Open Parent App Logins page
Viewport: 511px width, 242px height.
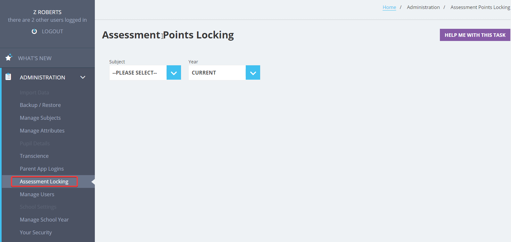point(42,168)
